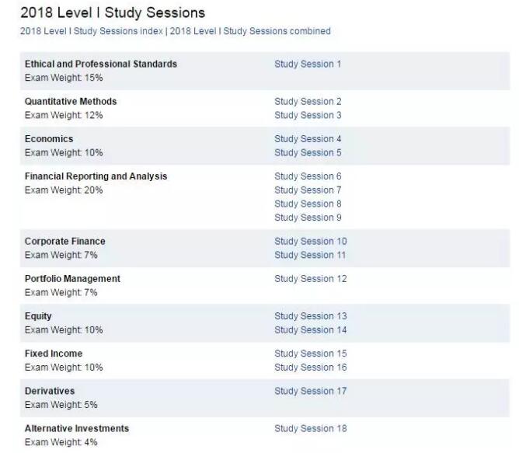Image resolution: width=519 pixels, height=453 pixels.
Task: Open Study Session 10 for Corporate Finance
Action: pyautogui.click(x=311, y=242)
